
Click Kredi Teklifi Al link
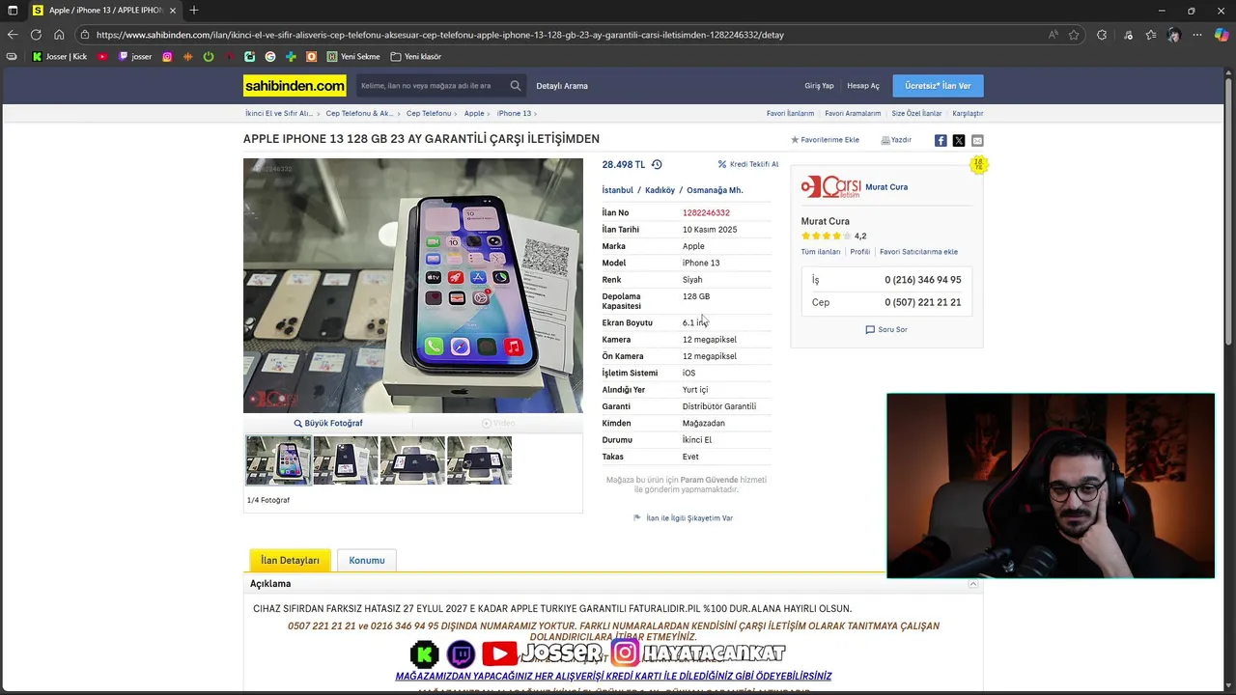tap(748, 164)
